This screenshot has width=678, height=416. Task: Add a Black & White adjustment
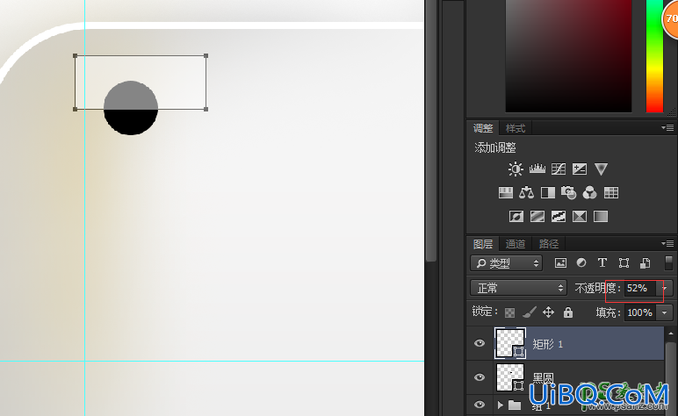point(548,193)
